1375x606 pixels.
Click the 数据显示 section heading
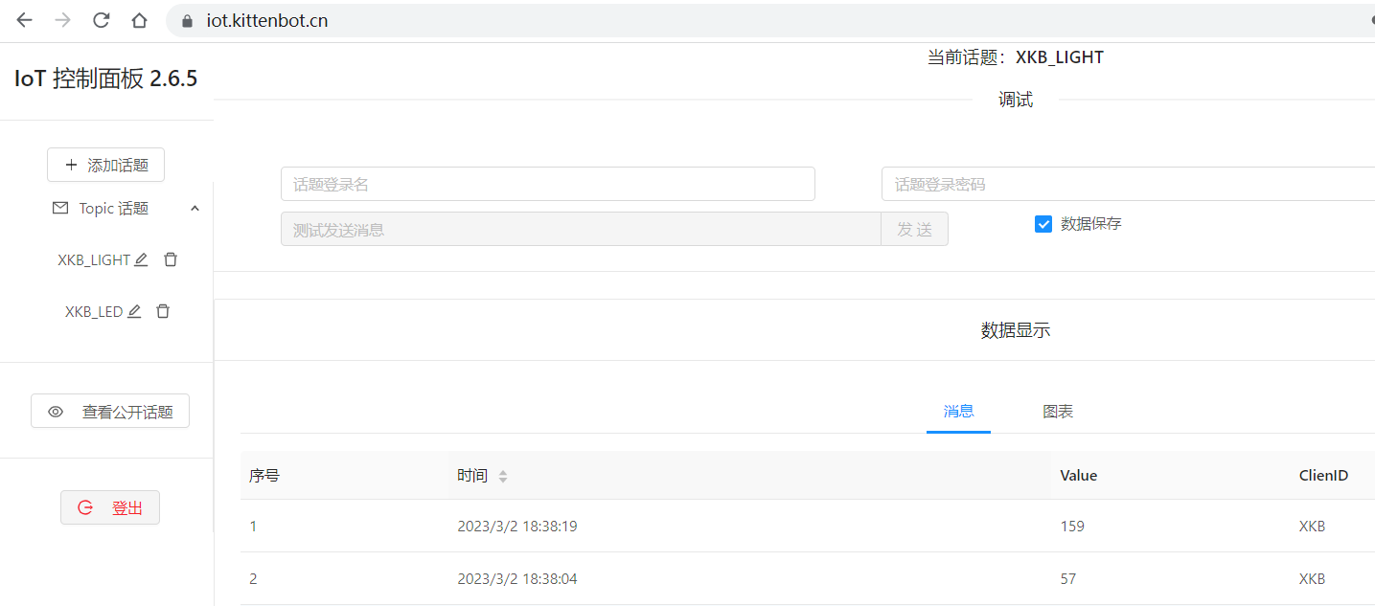tap(1016, 330)
